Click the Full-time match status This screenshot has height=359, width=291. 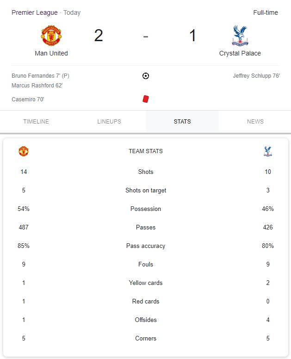pos(266,12)
